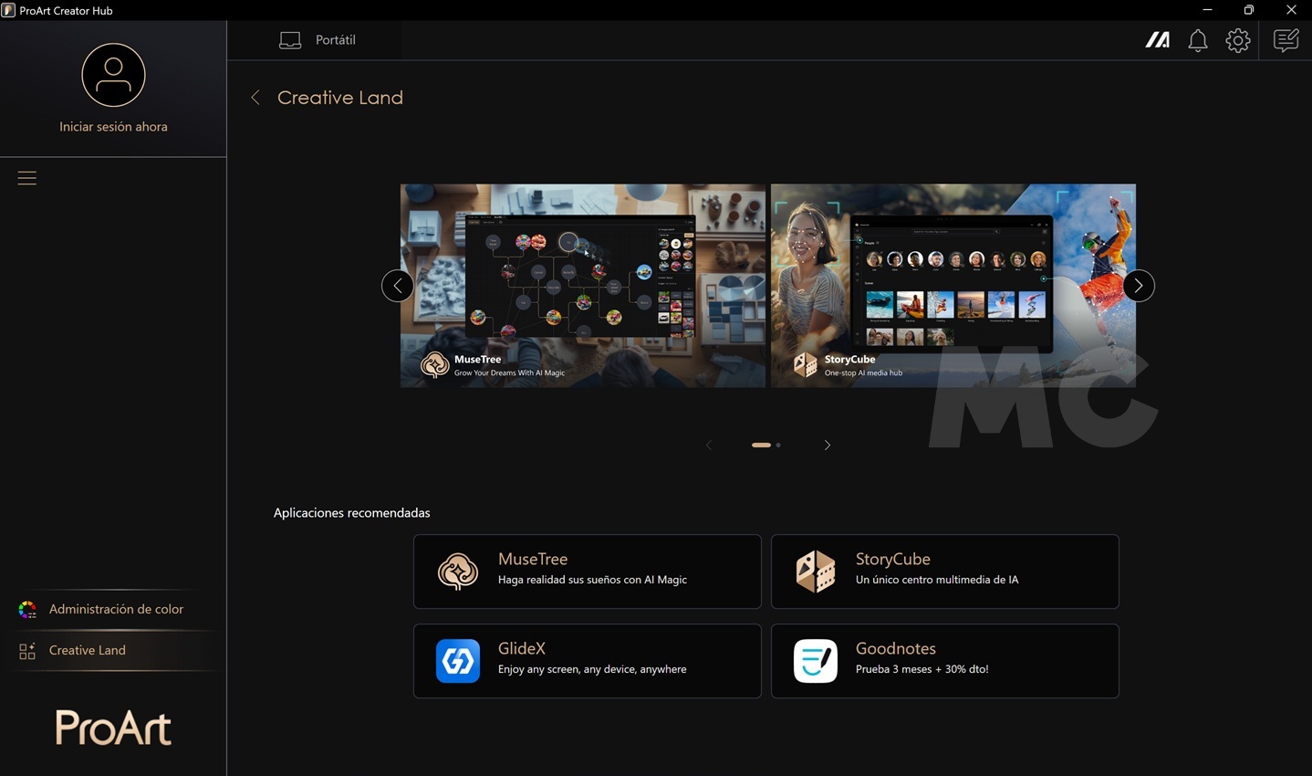Click the Creative Land page title
The width and height of the screenshot is (1312, 776).
[x=340, y=98]
